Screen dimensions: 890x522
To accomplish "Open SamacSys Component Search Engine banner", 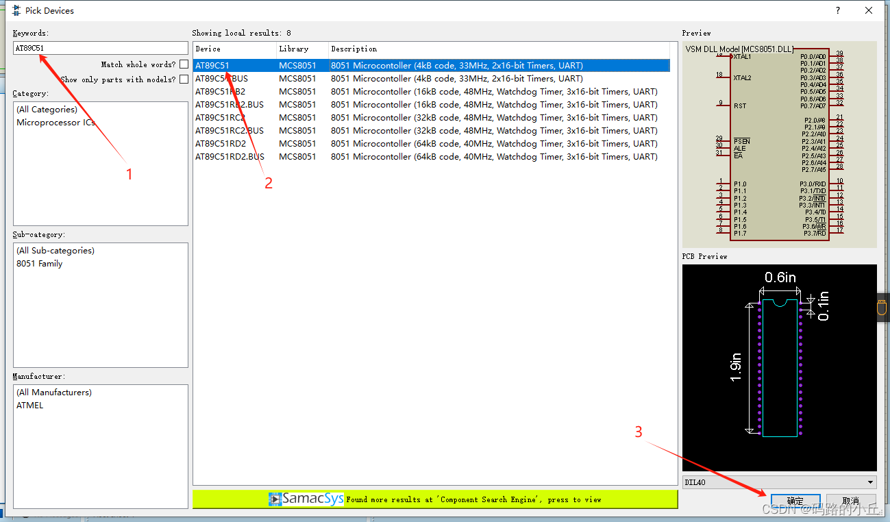I will [x=435, y=499].
